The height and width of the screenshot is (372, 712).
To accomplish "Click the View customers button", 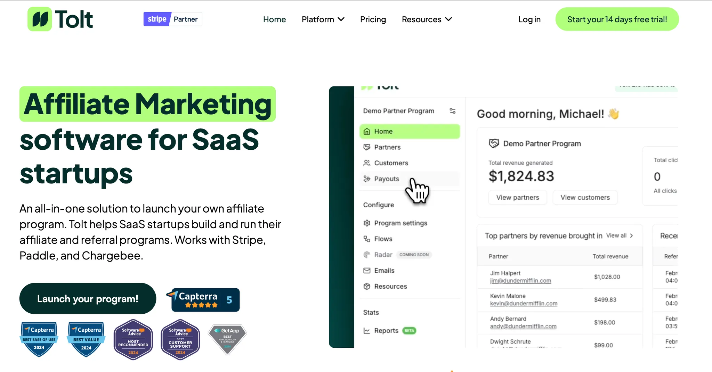I will (x=585, y=197).
